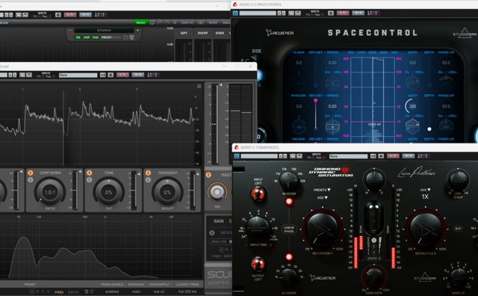Click the Expansion knob in Diamond
The width and height of the screenshot is (478, 296).
click(x=374, y=277)
